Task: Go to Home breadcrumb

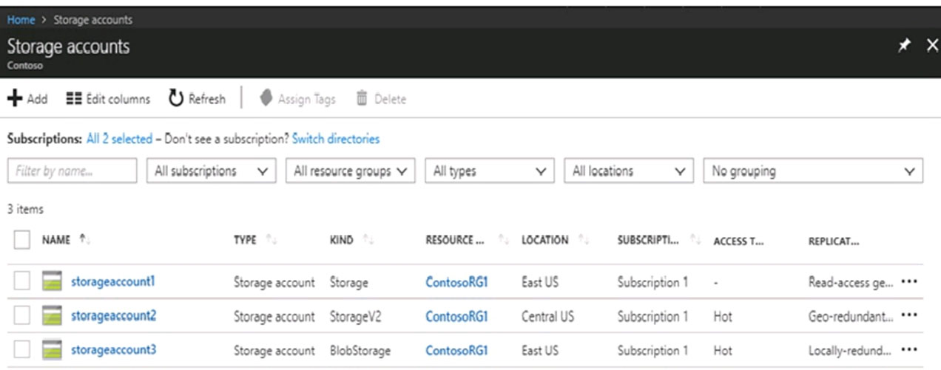Action: coord(21,20)
